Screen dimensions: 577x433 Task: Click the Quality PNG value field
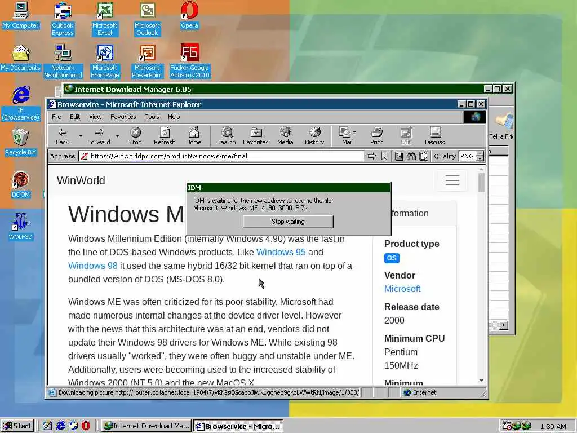point(467,156)
